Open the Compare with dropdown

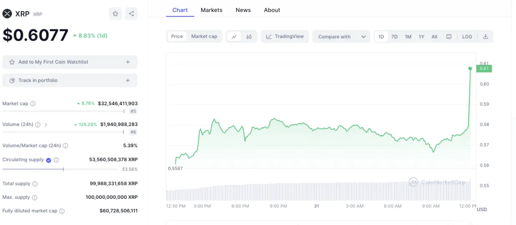341,37
